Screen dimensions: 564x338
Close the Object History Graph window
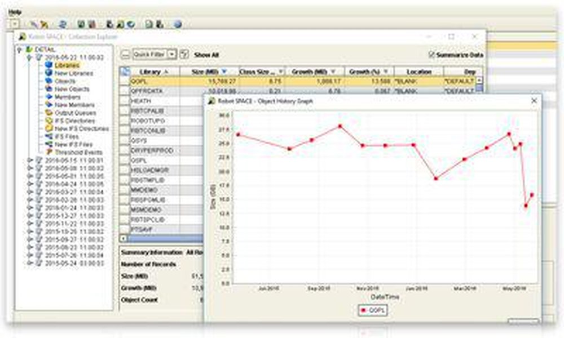(x=534, y=101)
